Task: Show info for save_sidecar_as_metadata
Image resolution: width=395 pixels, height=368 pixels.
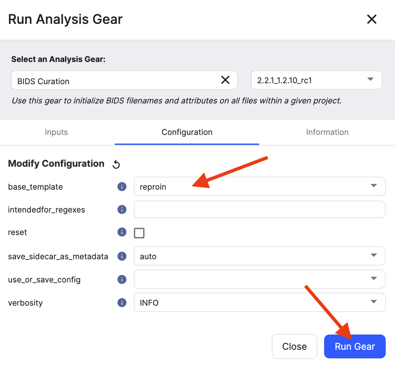Action: (x=122, y=256)
